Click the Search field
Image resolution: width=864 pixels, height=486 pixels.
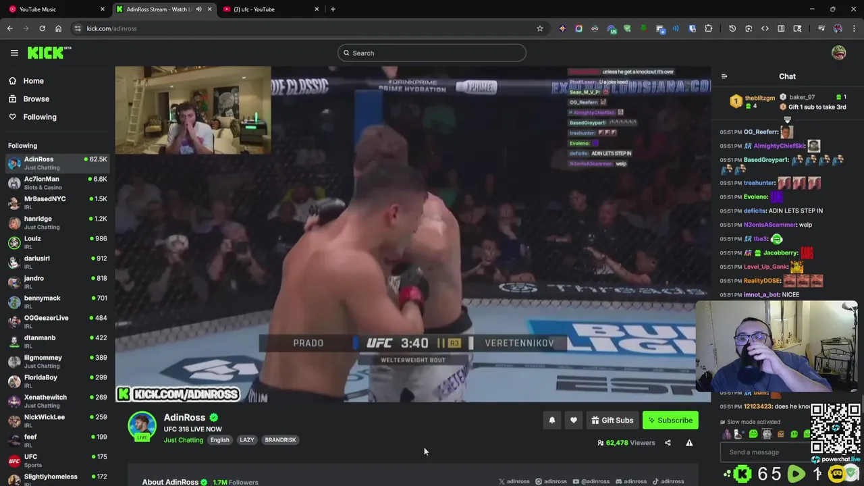pyautogui.click(x=432, y=53)
